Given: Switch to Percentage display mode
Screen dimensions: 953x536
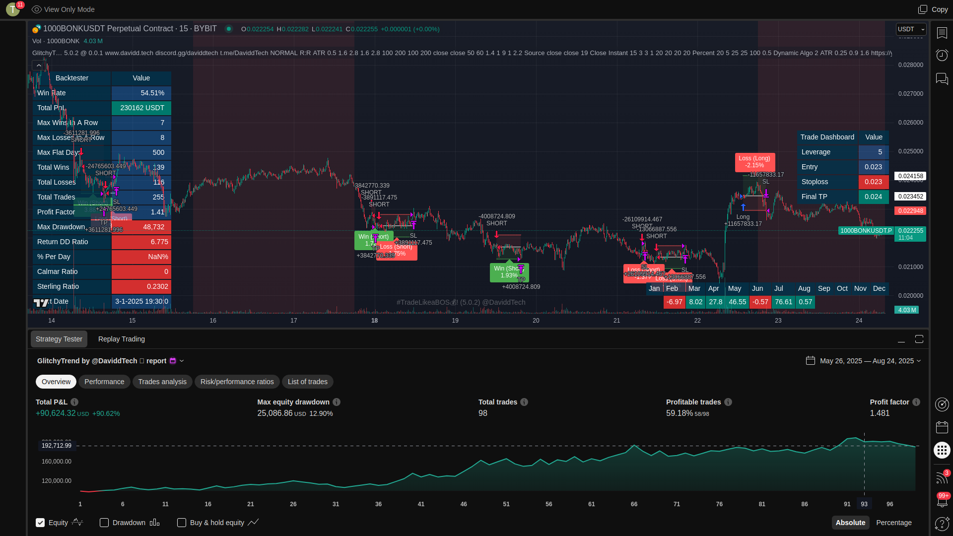Looking at the screenshot, I should coord(894,523).
